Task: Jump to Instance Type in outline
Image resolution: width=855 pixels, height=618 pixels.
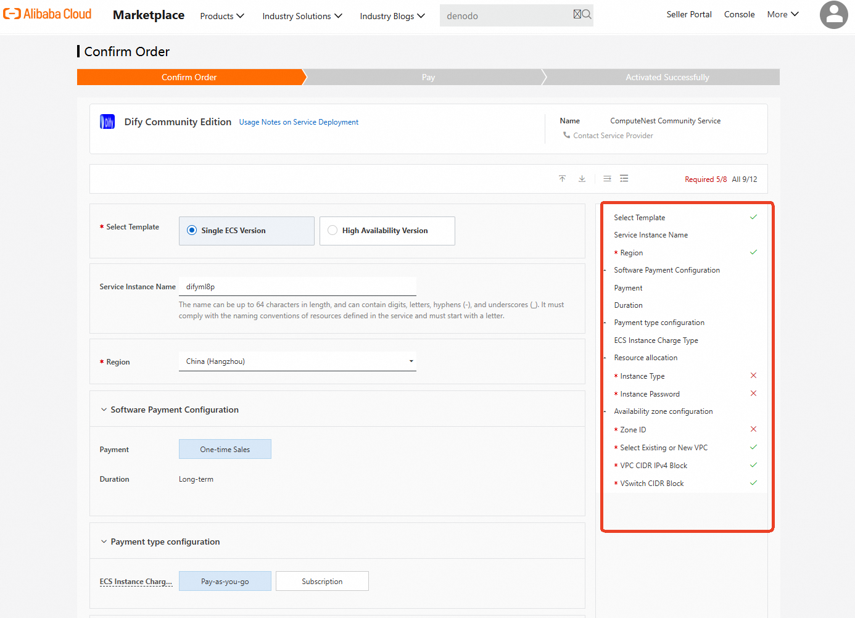Action: click(642, 376)
